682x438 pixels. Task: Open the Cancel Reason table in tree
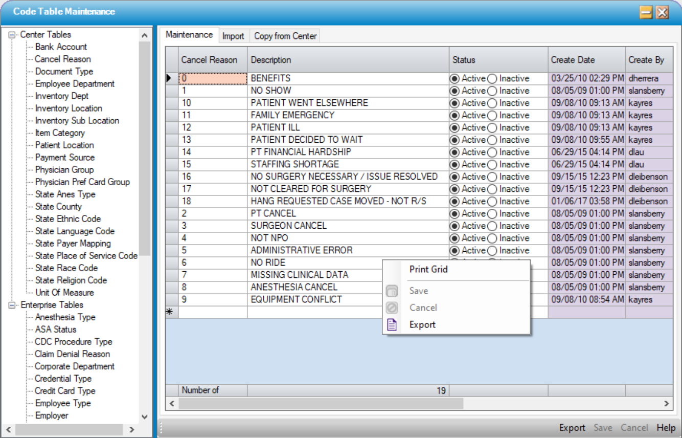click(x=62, y=59)
